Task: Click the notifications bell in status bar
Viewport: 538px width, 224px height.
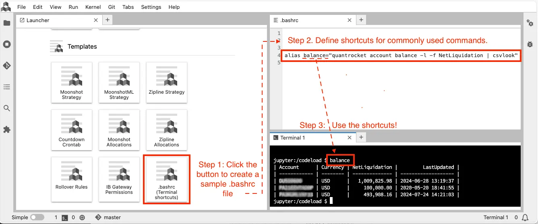Action: point(525,218)
